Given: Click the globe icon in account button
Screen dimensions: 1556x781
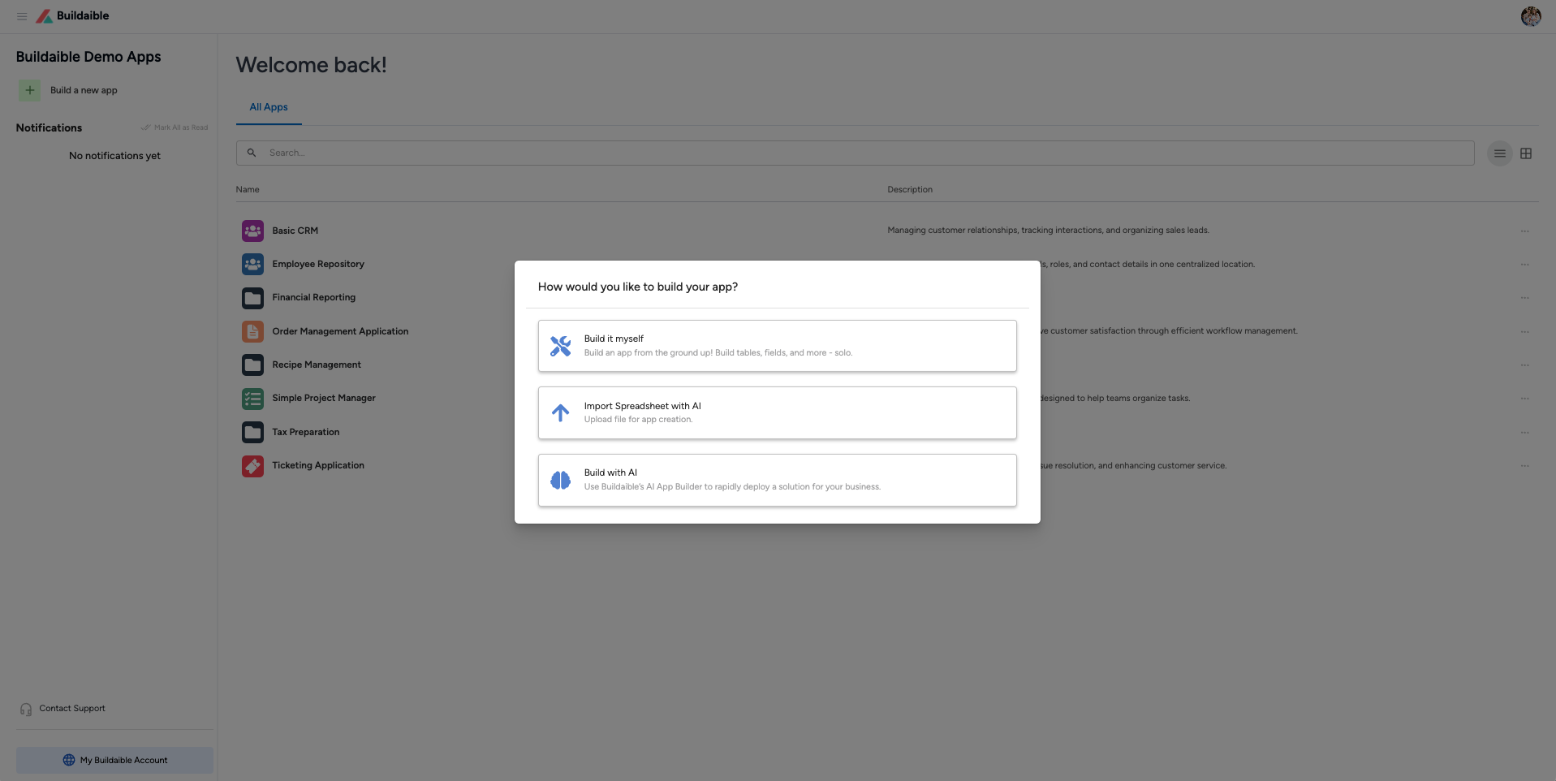Looking at the screenshot, I should (69, 760).
